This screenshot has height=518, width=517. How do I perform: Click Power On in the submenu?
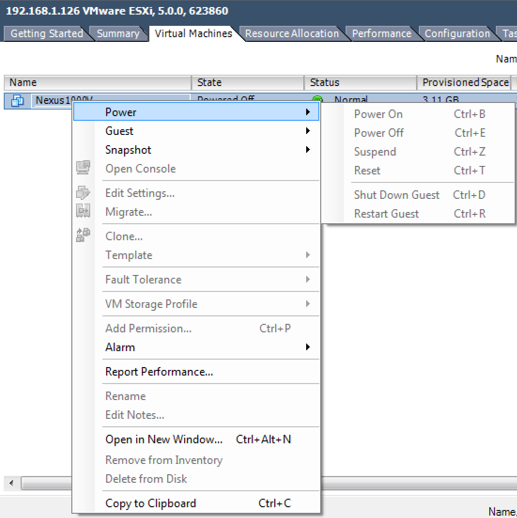coord(418,114)
